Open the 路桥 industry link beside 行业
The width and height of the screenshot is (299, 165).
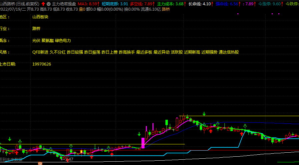(x=36, y=29)
